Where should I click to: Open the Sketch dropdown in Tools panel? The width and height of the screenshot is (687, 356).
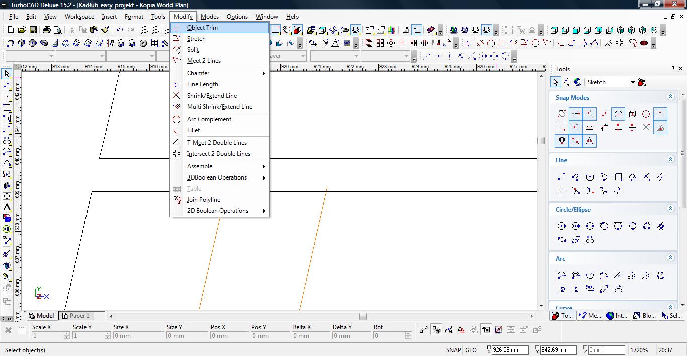633,82
